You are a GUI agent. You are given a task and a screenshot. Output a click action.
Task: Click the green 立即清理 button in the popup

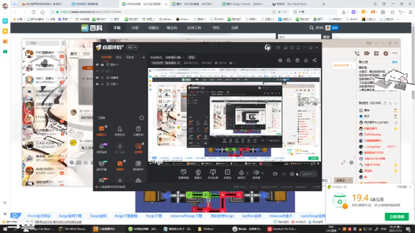pos(396,217)
